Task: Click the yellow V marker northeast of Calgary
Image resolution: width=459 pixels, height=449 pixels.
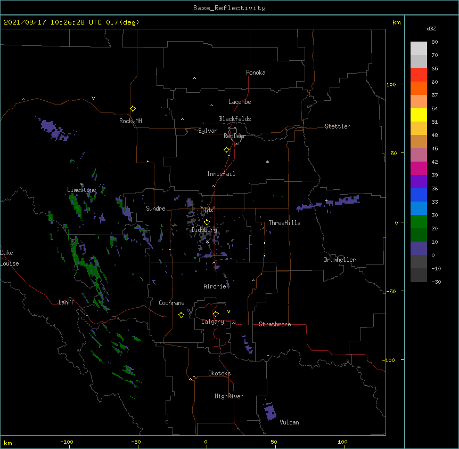Action: (x=228, y=311)
